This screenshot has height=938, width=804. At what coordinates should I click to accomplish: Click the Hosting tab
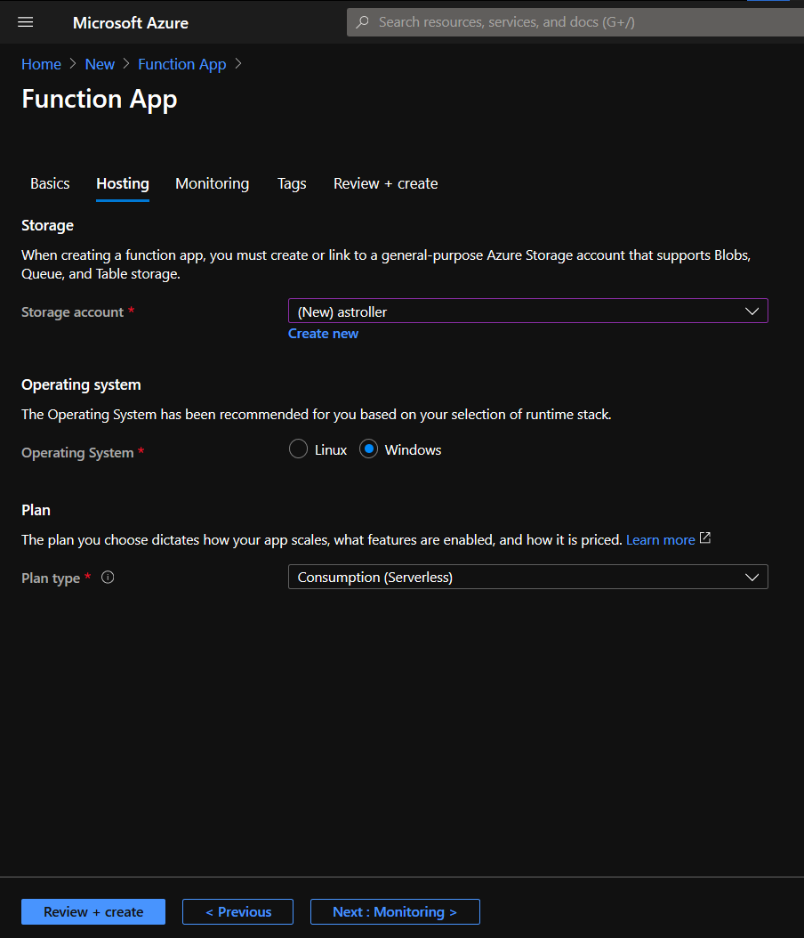click(122, 183)
